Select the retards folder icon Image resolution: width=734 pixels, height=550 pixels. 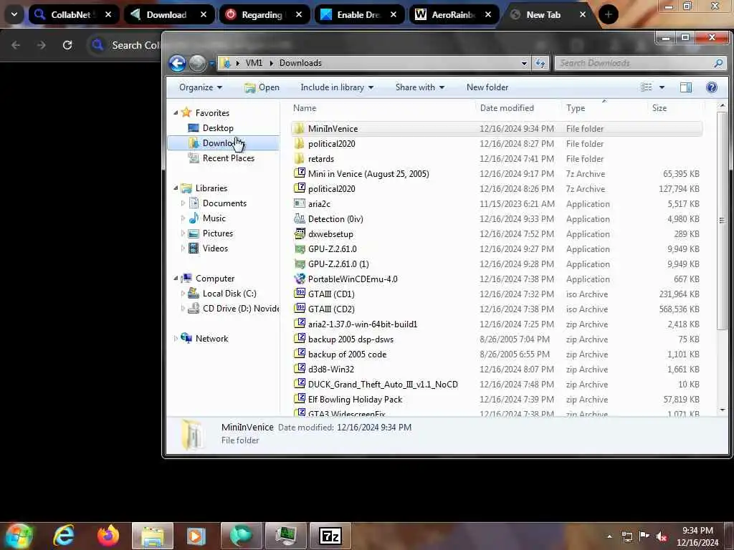point(300,158)
